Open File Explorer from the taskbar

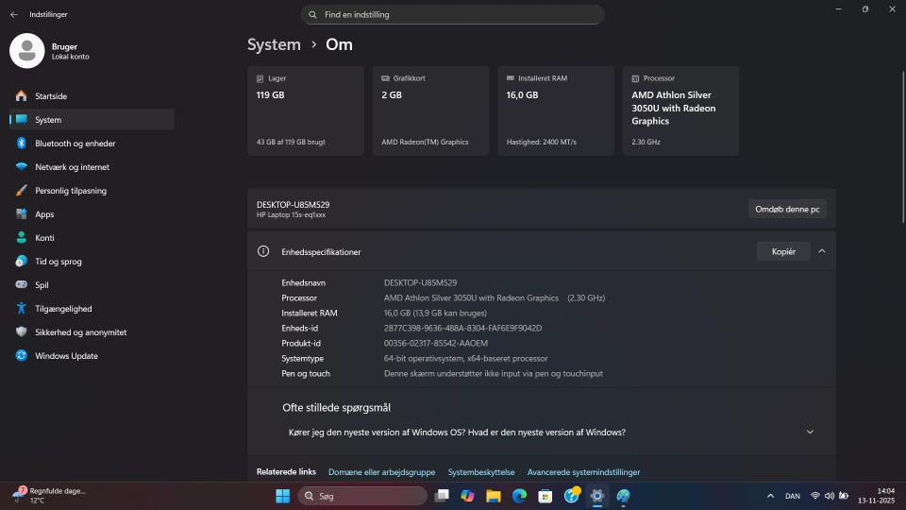pyautogui.click(x=493, y=496)
